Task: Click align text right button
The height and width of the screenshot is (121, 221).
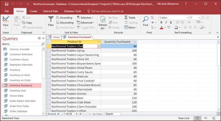Action: coord(195,27)
